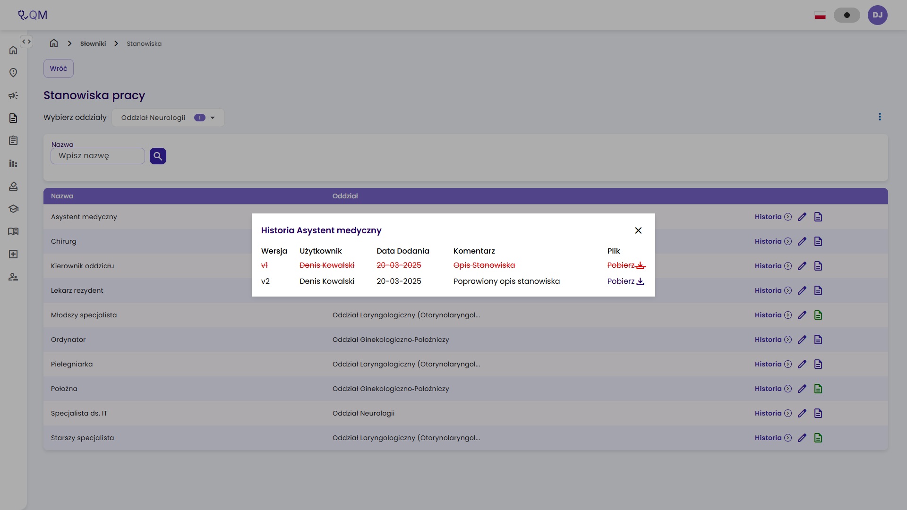The image size is (907, 510).
Task: Download the crossed-out v1 Pobierz file
Action: click(625, 265)
